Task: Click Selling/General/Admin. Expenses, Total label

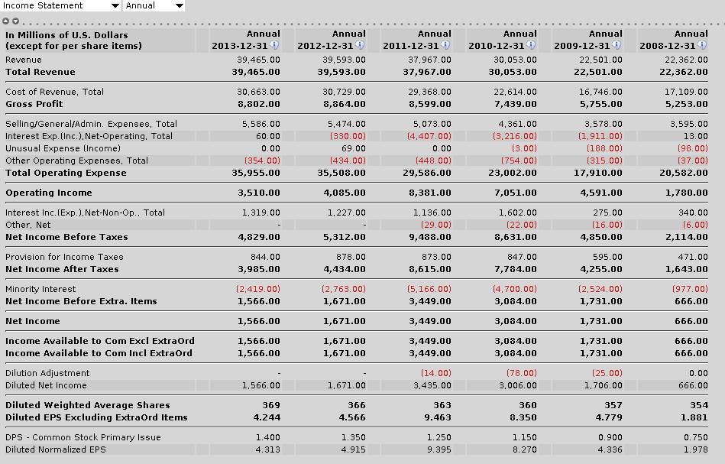Action: point(91,124)
